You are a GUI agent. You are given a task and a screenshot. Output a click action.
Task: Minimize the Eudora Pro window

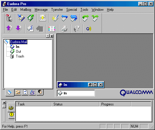(x=140, y=4)
